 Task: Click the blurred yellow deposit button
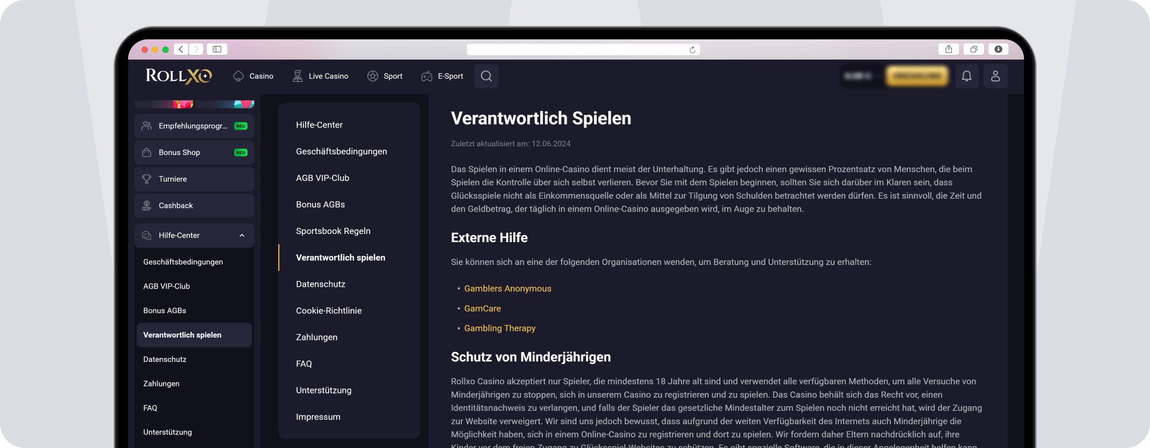tap(917, 76)
